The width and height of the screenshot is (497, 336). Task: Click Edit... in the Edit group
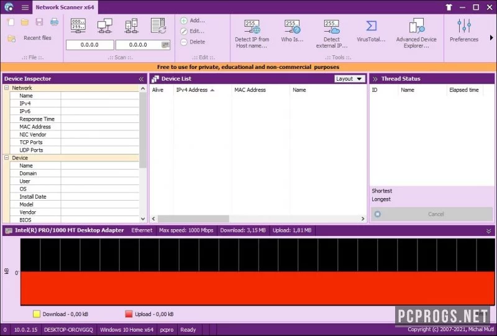(x=193, y=31)
